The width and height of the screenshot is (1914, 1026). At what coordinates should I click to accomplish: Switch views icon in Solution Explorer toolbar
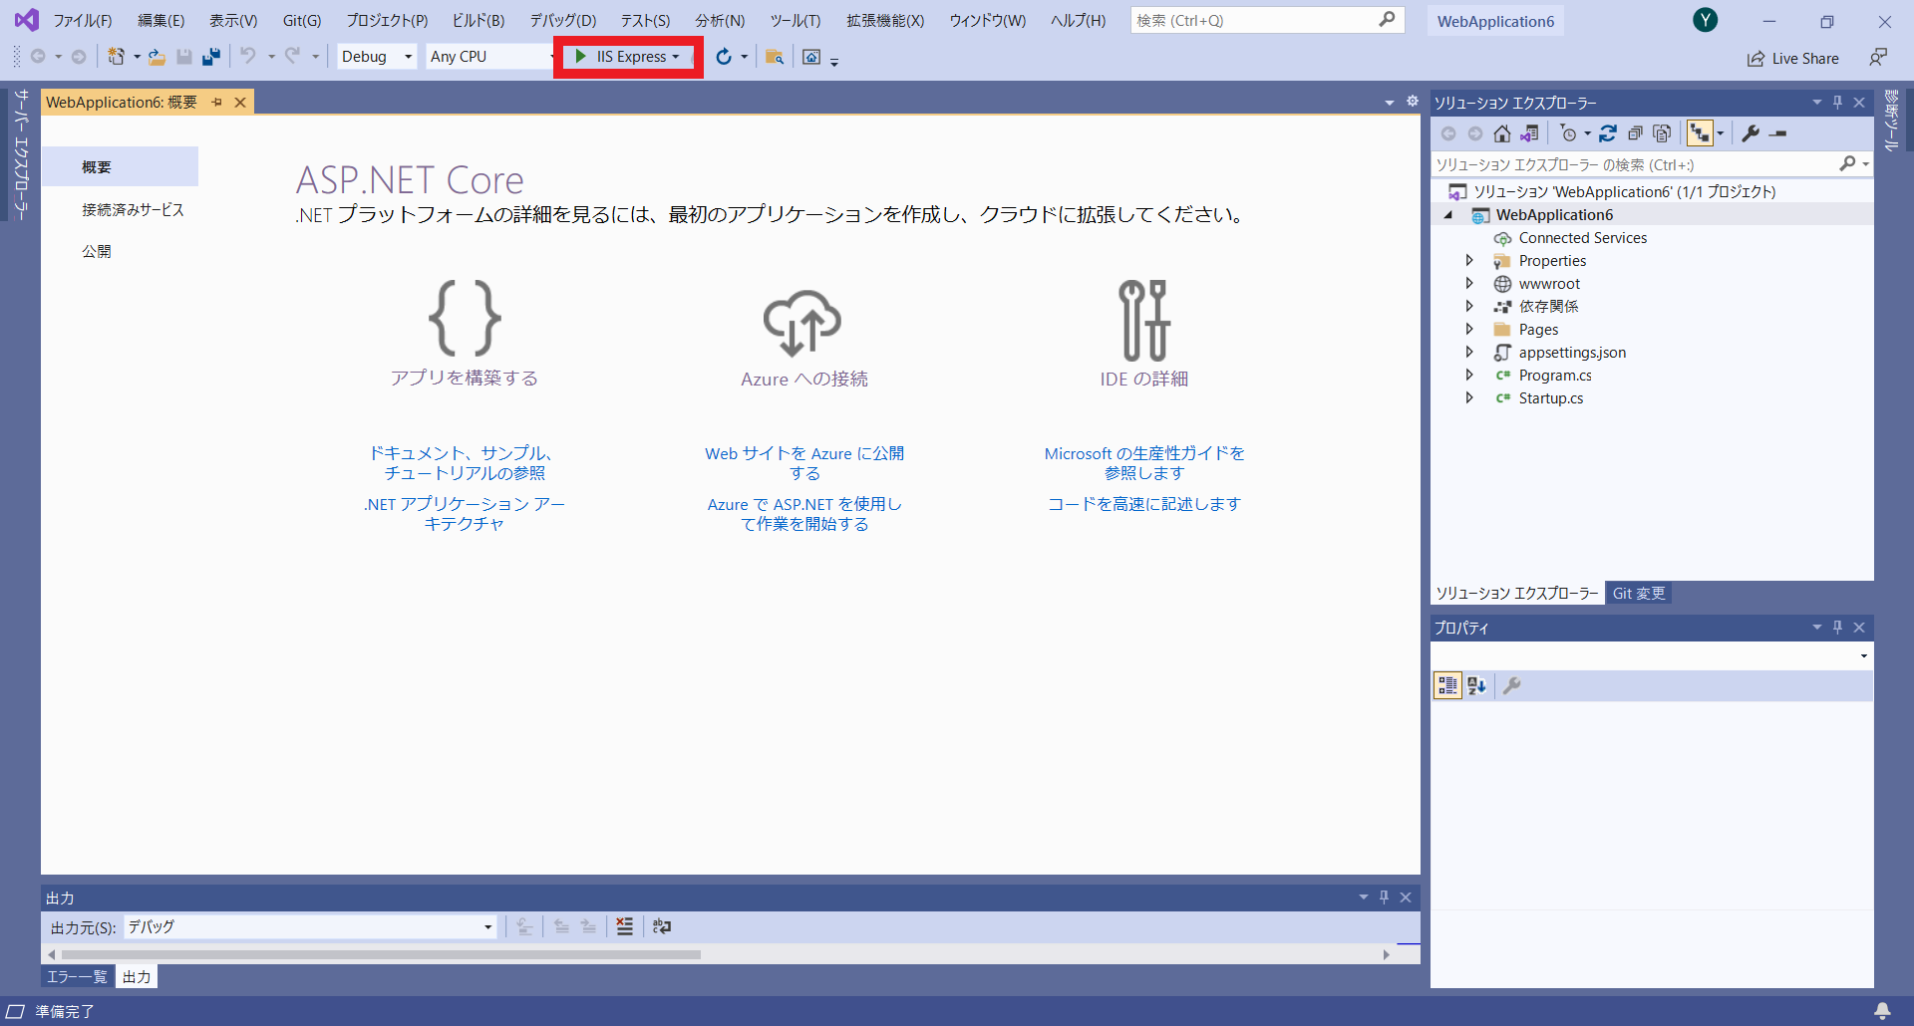(x=1529, y=133)
